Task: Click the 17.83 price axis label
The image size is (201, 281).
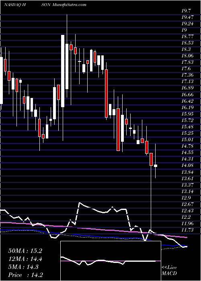Action: click(187, 62)
